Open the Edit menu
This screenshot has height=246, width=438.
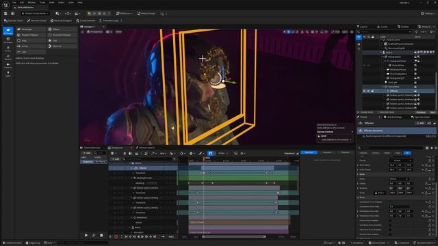click(x=22, y=3)
